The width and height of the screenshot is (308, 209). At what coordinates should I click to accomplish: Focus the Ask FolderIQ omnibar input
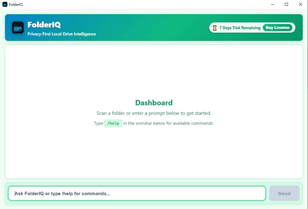137,193
